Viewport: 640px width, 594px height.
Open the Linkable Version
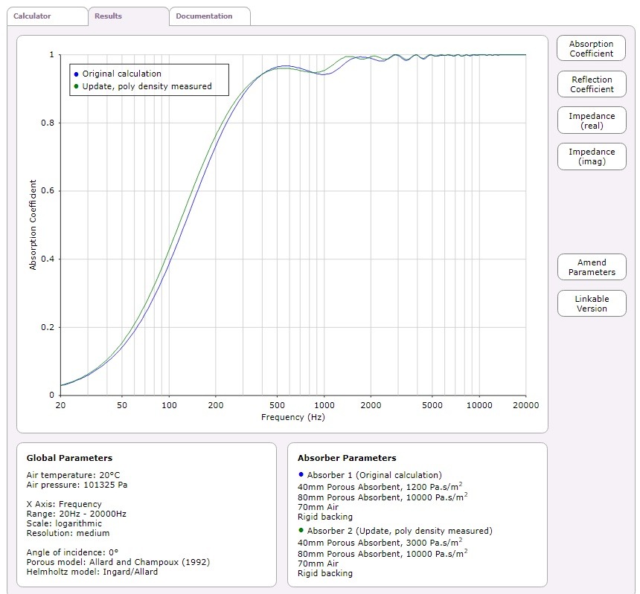pyautogui.click(x=592, y=303)
